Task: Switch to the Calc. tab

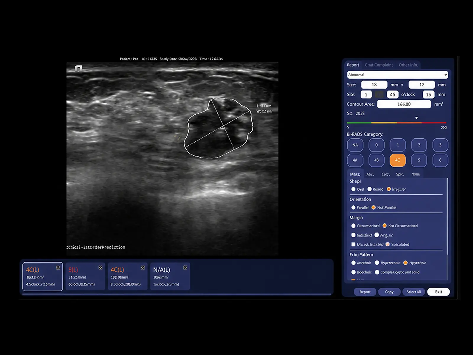Action: [385, 174]
